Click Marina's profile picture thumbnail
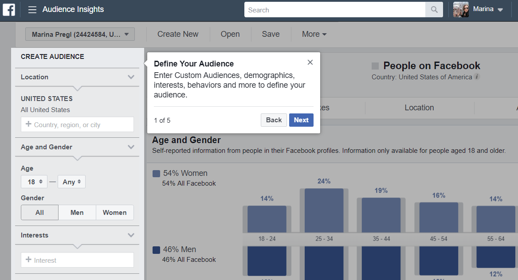This screenshot has width=518, height=280. (461, 9)
